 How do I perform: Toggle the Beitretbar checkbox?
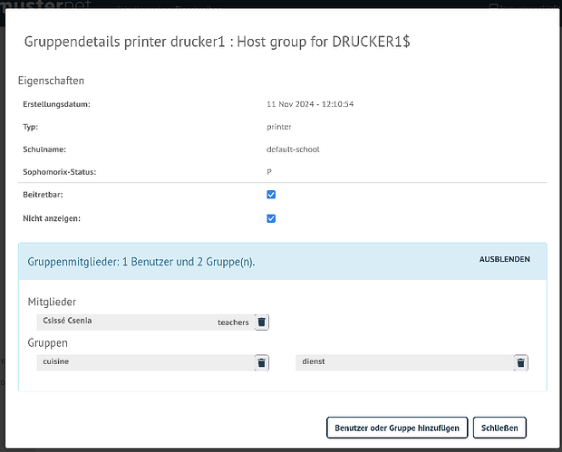pos(271,195)
